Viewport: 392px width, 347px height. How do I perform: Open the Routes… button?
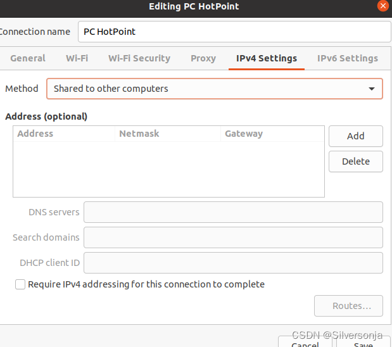coord(348,306)
